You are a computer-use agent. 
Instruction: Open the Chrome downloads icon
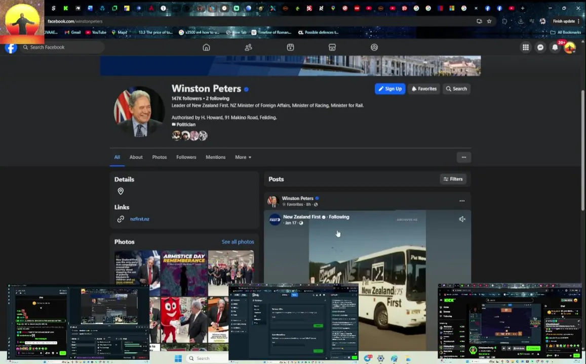point(521,21)
